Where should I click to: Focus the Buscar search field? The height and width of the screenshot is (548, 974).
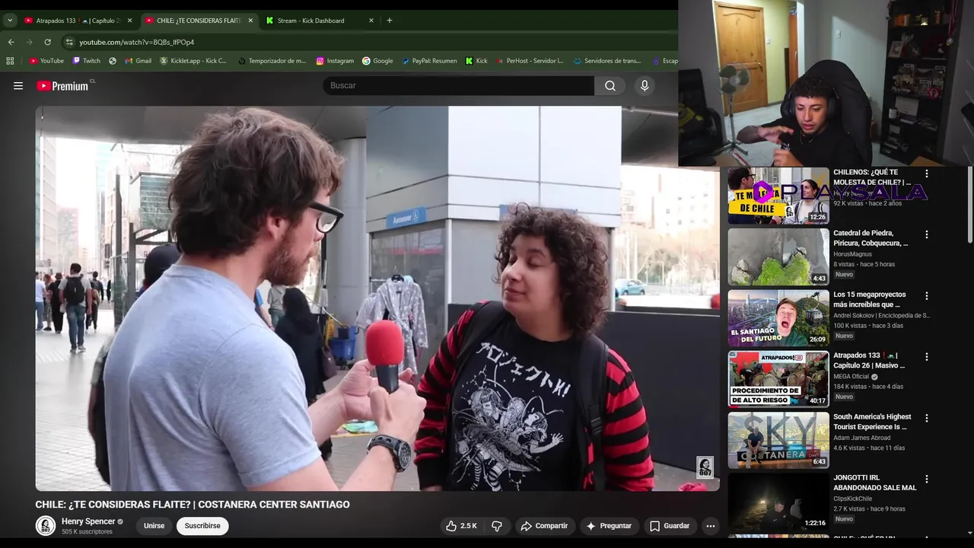pos(459,86)
